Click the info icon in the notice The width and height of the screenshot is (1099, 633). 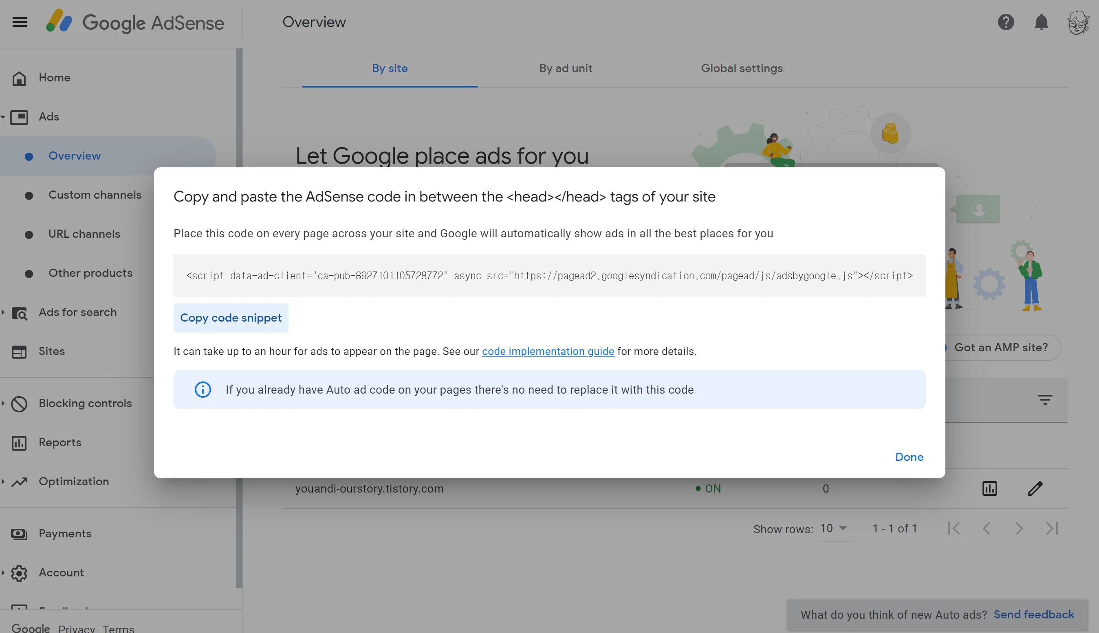pyautogui.click(x=203, y=389)
